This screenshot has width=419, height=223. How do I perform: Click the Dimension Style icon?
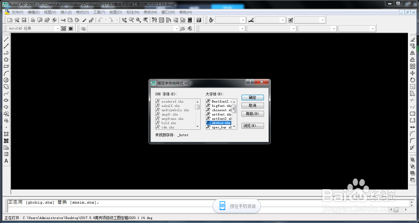tap(251, 20)
